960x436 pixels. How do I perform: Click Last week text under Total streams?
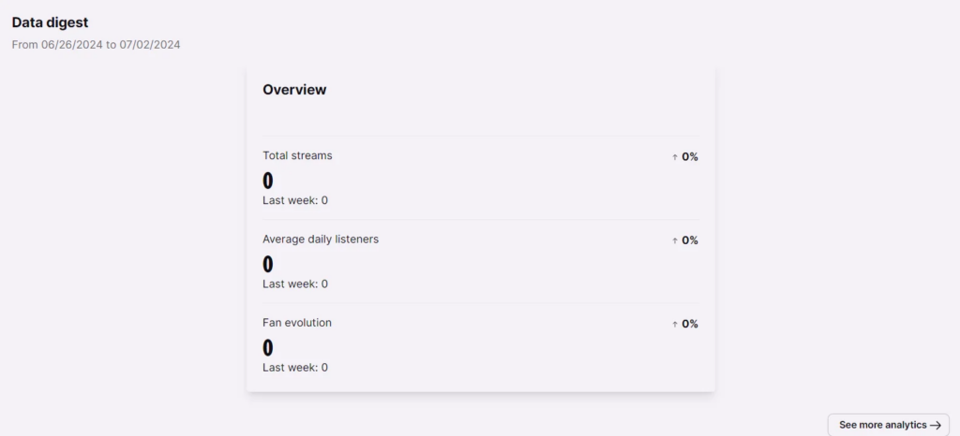tap(295, 200)
